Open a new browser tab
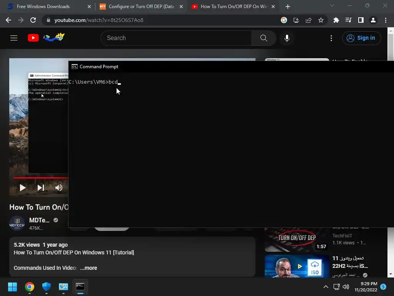 click(x=288, y=7)
